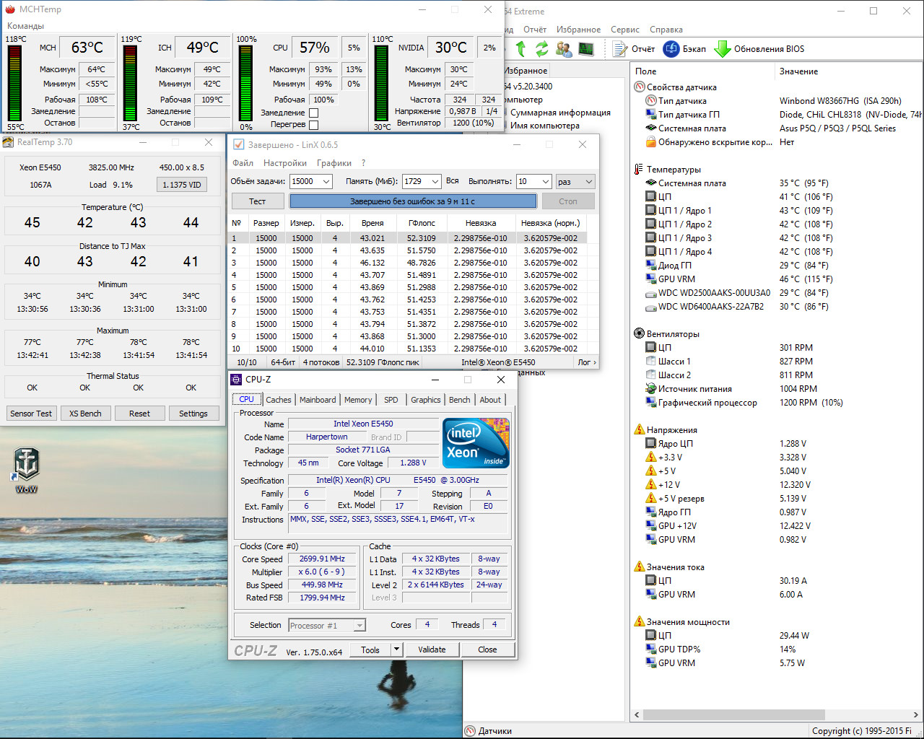Click the green refresh arrows icon
The width and height of the screenshot is (924, 739).
[x=542, y=49]
